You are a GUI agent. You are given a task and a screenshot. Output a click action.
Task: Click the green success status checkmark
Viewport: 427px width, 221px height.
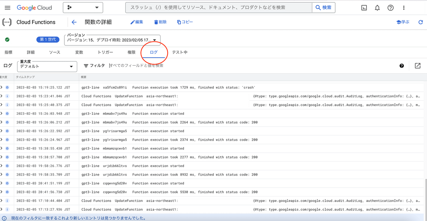tap(7, 40)
